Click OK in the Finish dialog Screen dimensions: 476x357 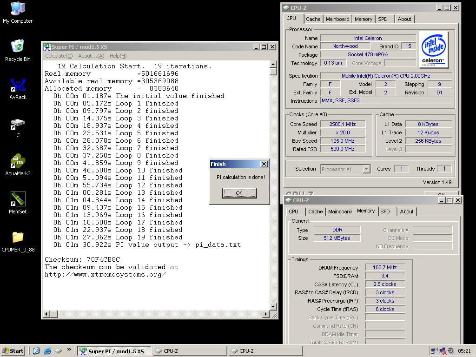point(239,193)
